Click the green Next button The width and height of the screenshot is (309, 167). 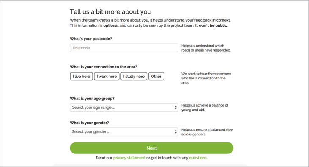(x=152, y=148)
